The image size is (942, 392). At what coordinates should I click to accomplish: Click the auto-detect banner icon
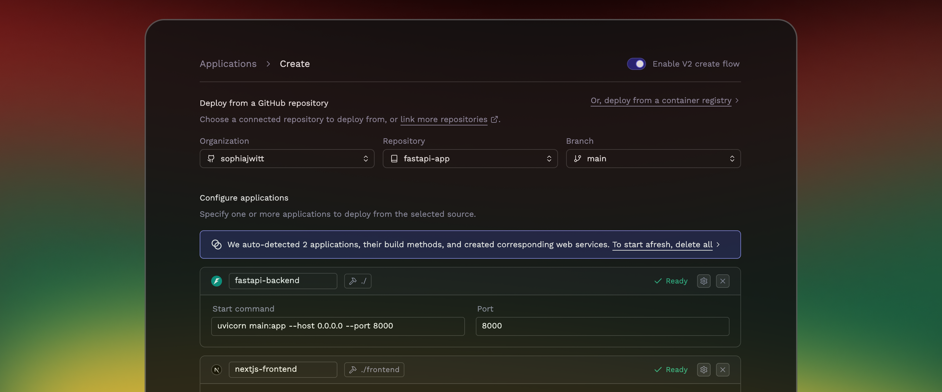click(x=217, y=244)
